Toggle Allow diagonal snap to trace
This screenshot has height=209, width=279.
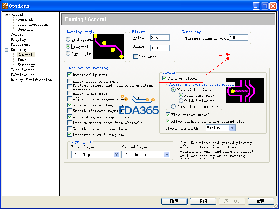[x=70, y=117]
